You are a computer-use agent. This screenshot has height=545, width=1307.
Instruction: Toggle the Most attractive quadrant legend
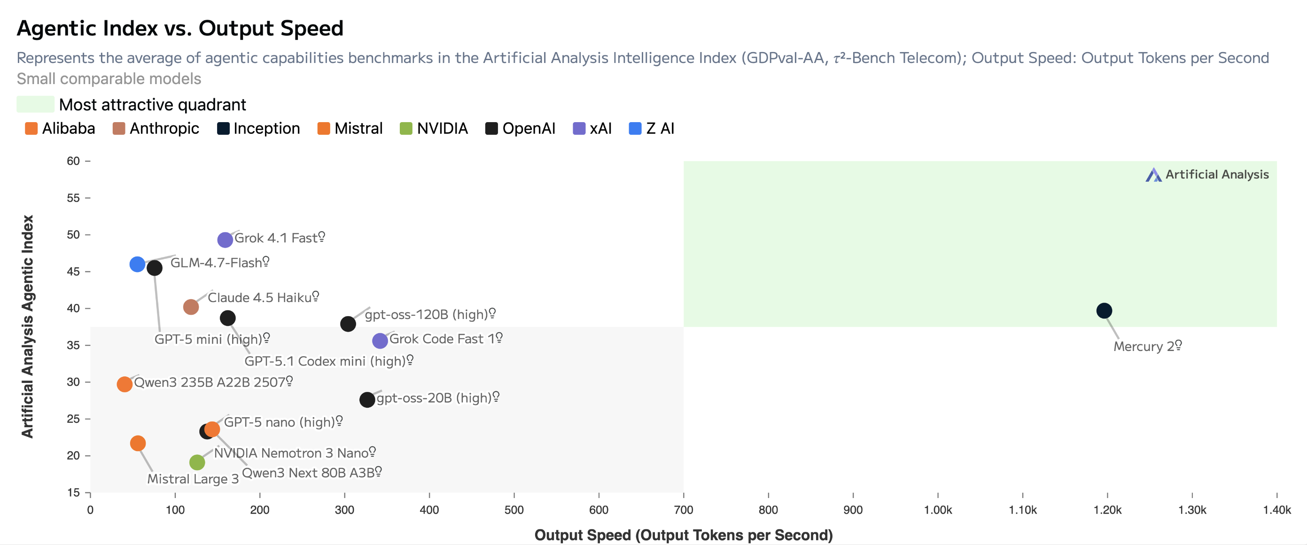click(x=132, y=104)
